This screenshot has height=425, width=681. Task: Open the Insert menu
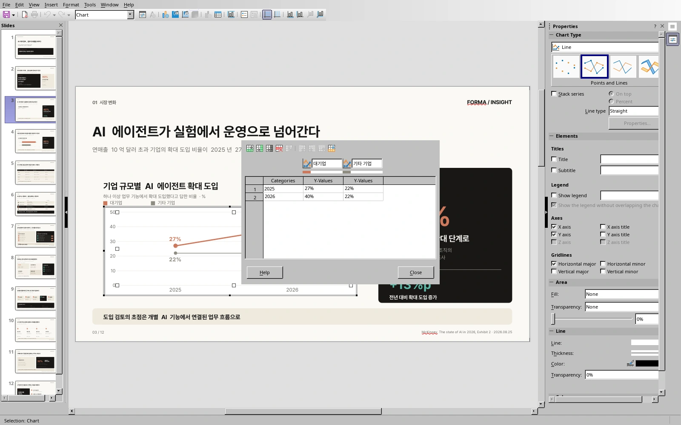[51, 5]
